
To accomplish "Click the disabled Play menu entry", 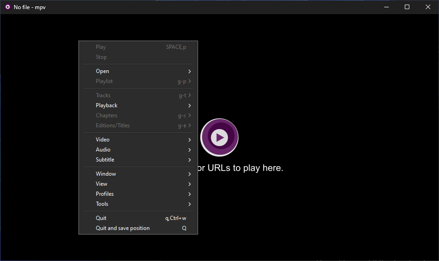I will [138, 47].
